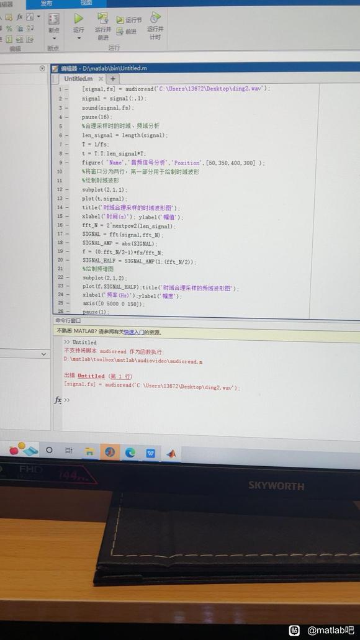Switch to the Publish (发布) ribbon tab

pos(47,3)
